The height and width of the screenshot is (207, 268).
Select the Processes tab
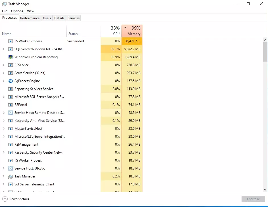tap(9, 18)
